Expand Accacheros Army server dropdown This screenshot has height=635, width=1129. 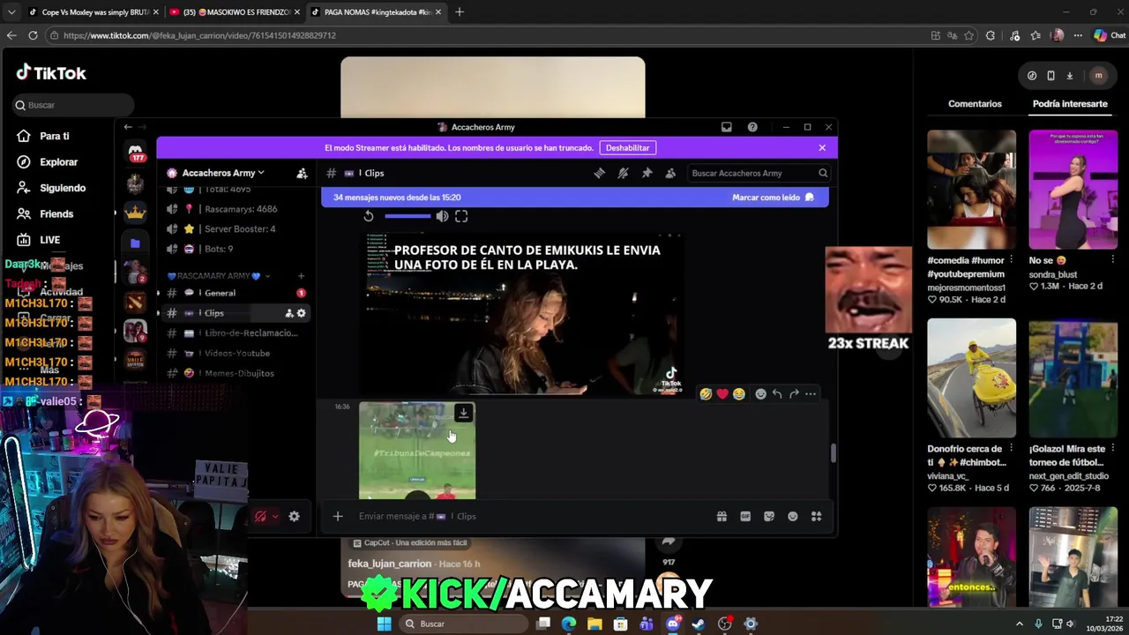coord(223,173)
